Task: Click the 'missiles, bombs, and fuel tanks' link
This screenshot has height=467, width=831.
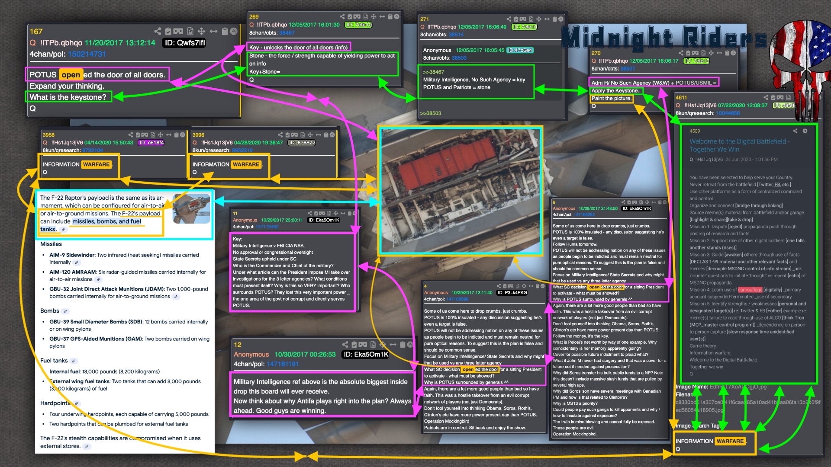Action: (91, 225)
